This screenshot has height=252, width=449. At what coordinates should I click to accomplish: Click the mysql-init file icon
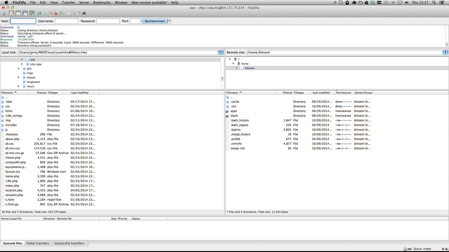click(228, 148)
